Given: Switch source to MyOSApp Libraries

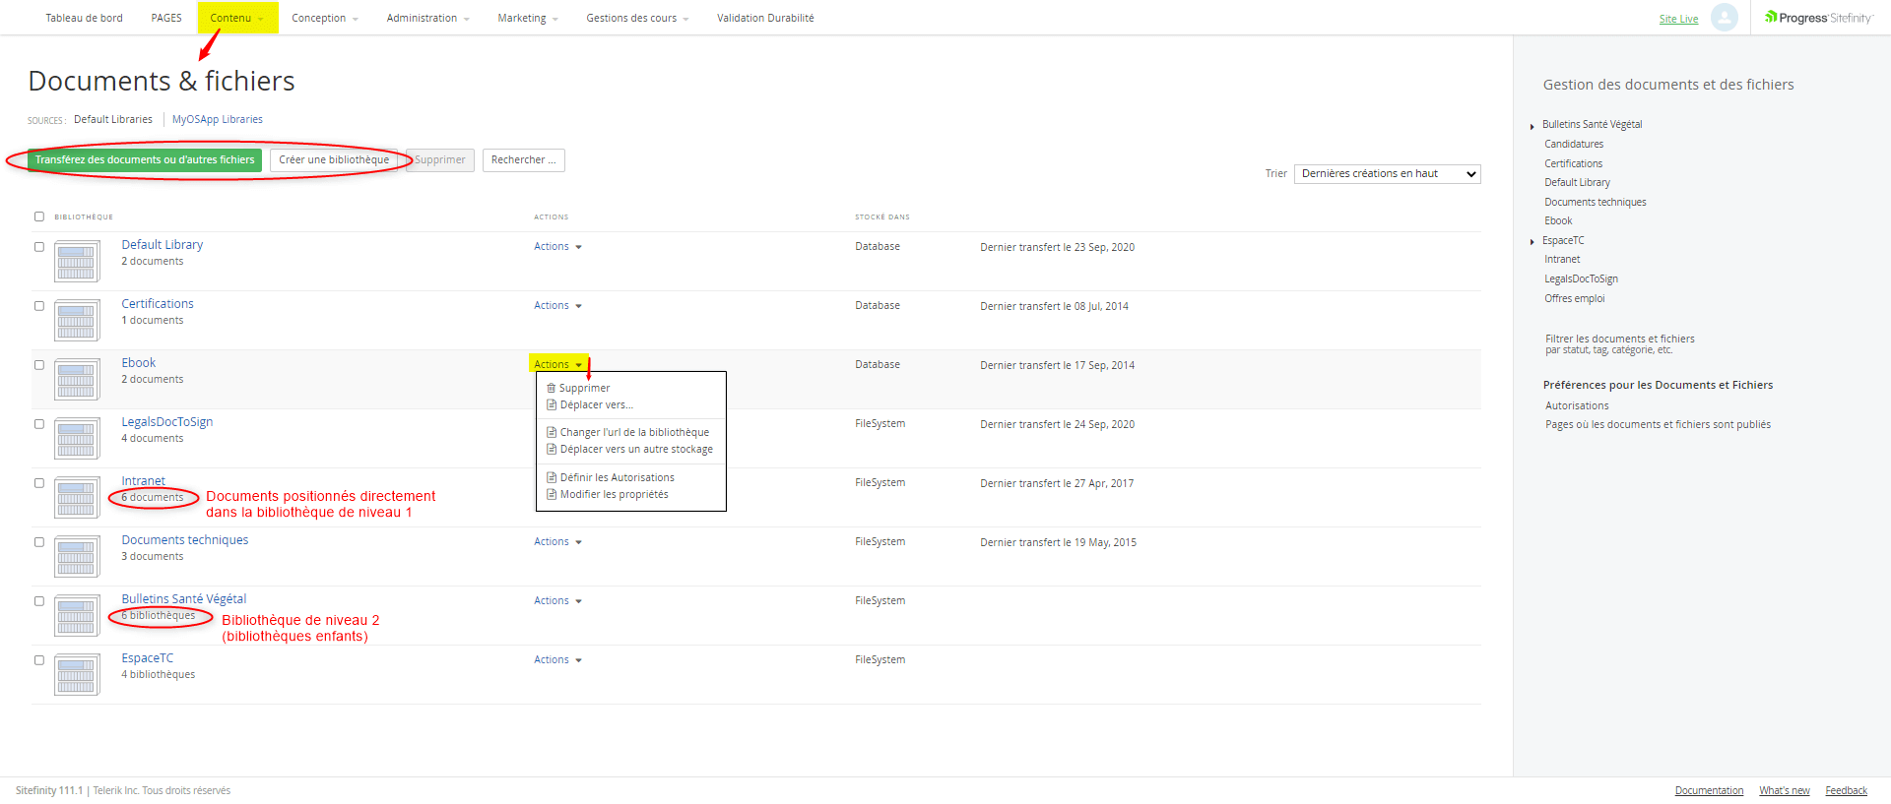Looking at the screenshot, I should tap(218, 120).
